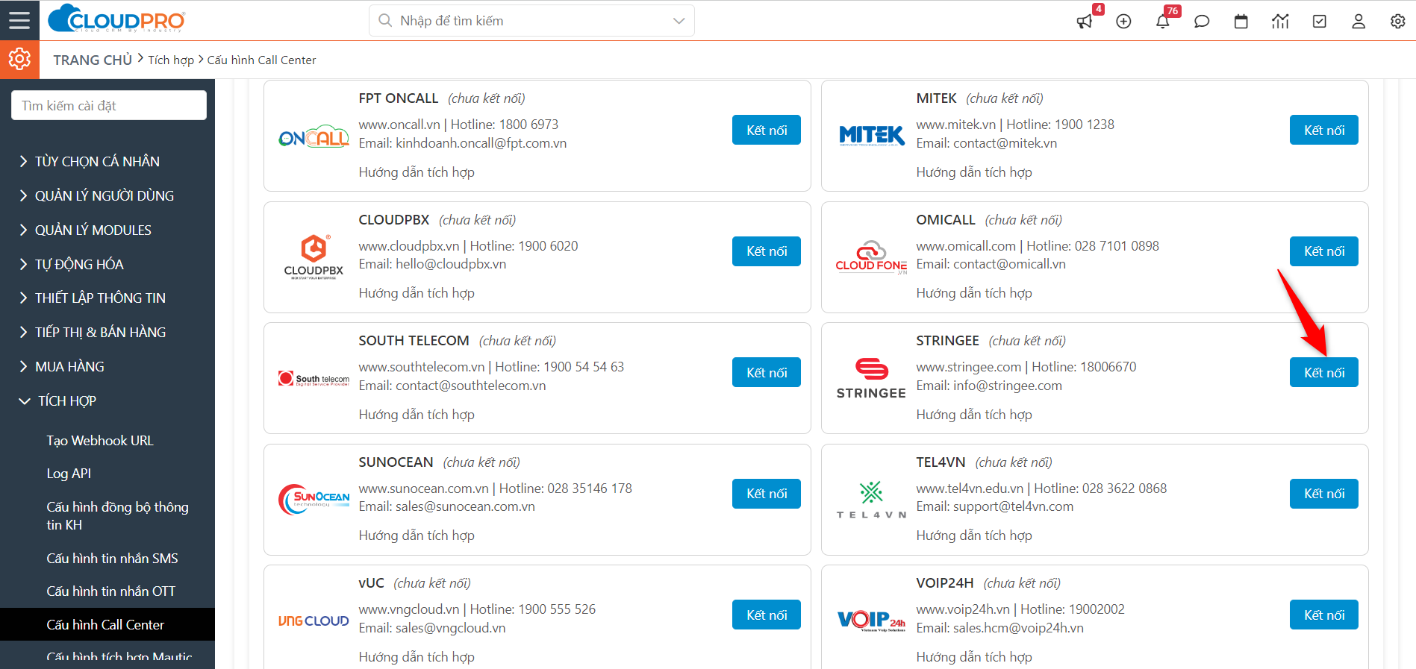The image size is (1416, 669).
Task: Connect CLOUDPBX with Kết nối button
Action: click(x=767, y=251)
